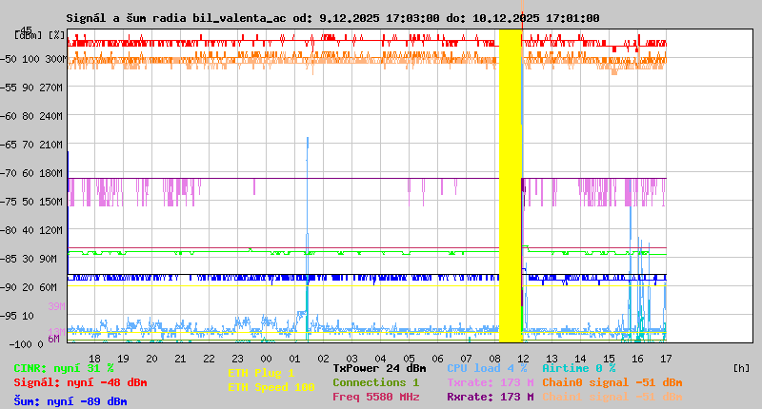Select the 'Šum: nyní -89 dBm' legend entry
Viewport: 762px width, 409px height.
(70, 401)
